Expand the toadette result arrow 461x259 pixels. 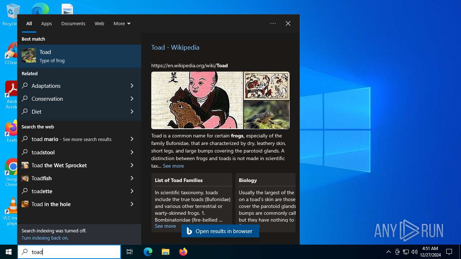tap(132, 191)
